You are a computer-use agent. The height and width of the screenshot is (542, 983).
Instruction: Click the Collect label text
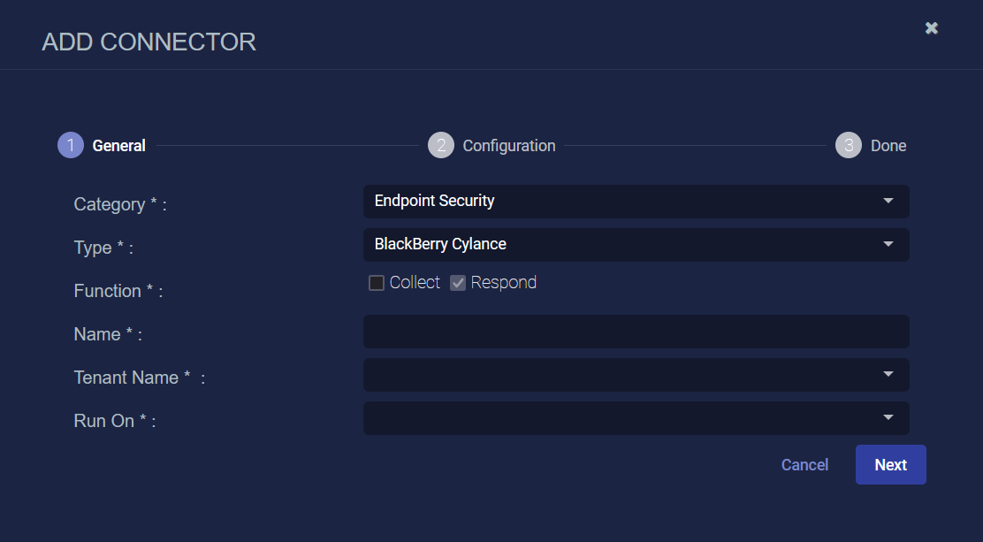415,283
